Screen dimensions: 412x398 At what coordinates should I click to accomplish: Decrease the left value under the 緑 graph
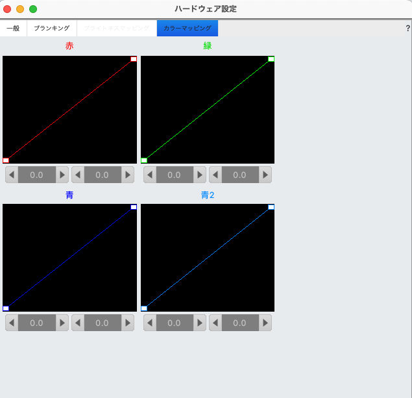150,175
